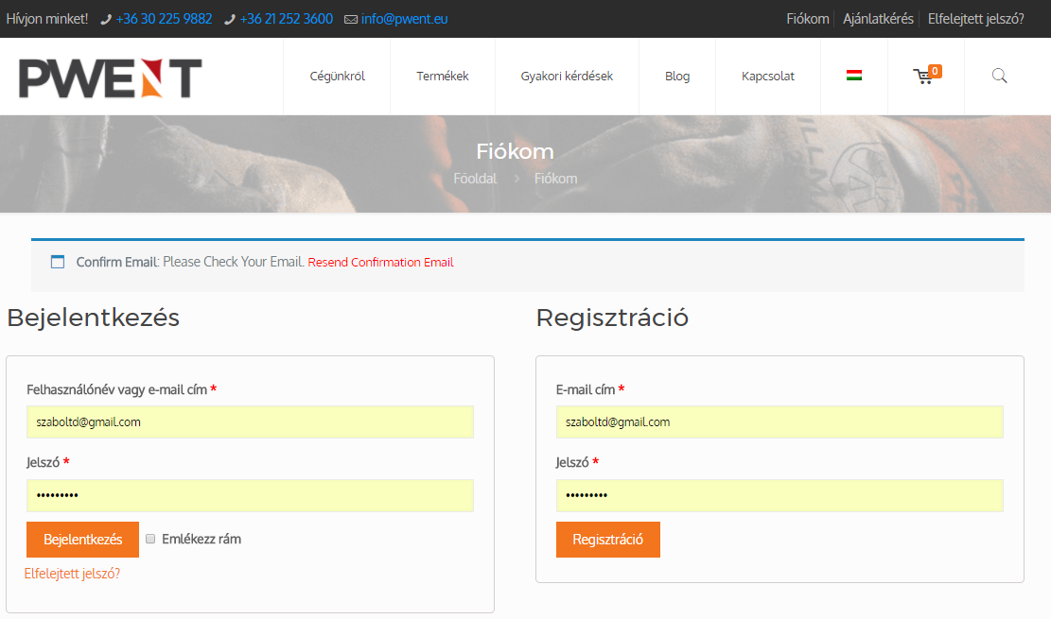Screen dimensions: 1051x619
Task: Click the phone icon next to +36 30 225 9882
Action: (x=106, y=18)
